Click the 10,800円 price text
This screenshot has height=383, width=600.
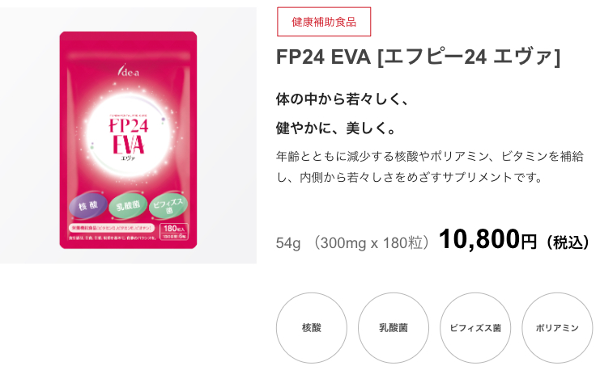click(x=488, y=239)
